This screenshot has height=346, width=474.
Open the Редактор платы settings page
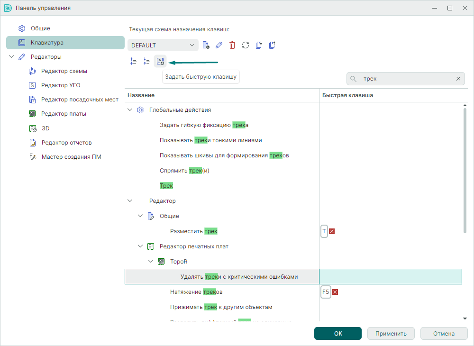[x=64, y=114]
